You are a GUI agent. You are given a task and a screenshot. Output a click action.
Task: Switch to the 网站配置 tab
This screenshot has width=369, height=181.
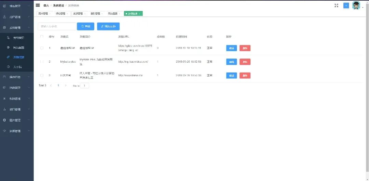click(112, 14)
